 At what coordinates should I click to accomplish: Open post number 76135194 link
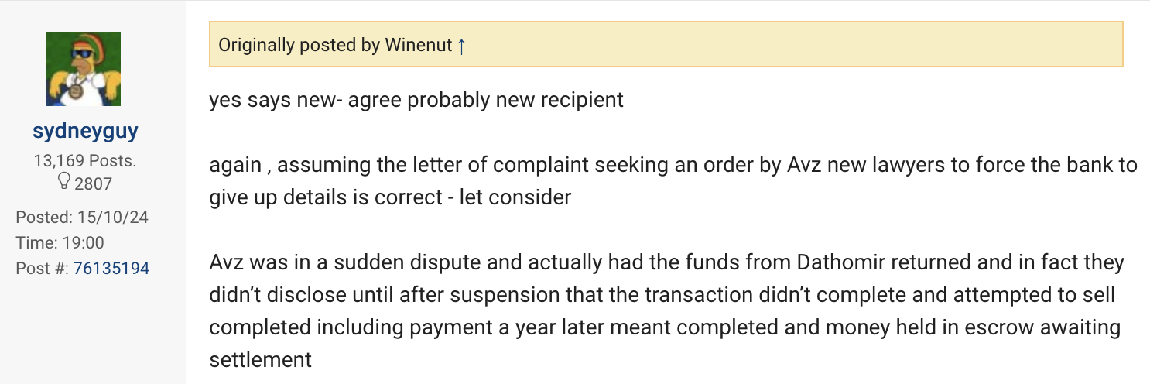pyautogui.click(x=111, y=269)
